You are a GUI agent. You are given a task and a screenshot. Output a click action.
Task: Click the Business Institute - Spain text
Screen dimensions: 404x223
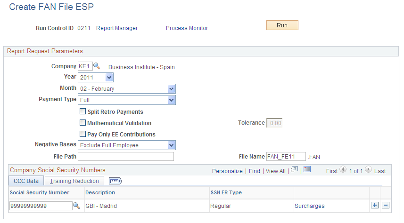pyautogui.click(x=141, y=67)
